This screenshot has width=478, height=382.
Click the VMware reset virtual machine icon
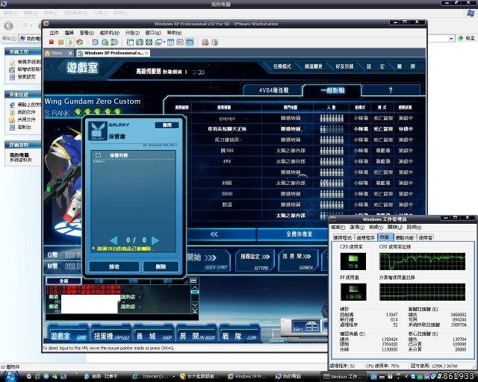[x=79, y=42]
